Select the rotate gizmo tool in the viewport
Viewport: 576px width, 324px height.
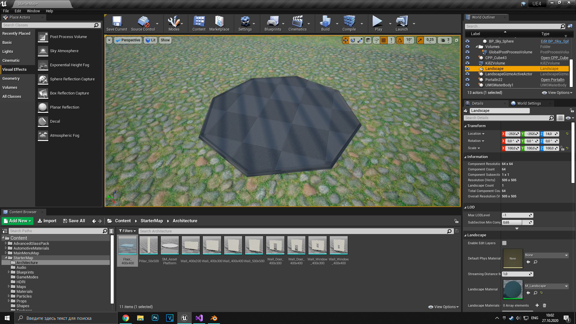(353, 40)
